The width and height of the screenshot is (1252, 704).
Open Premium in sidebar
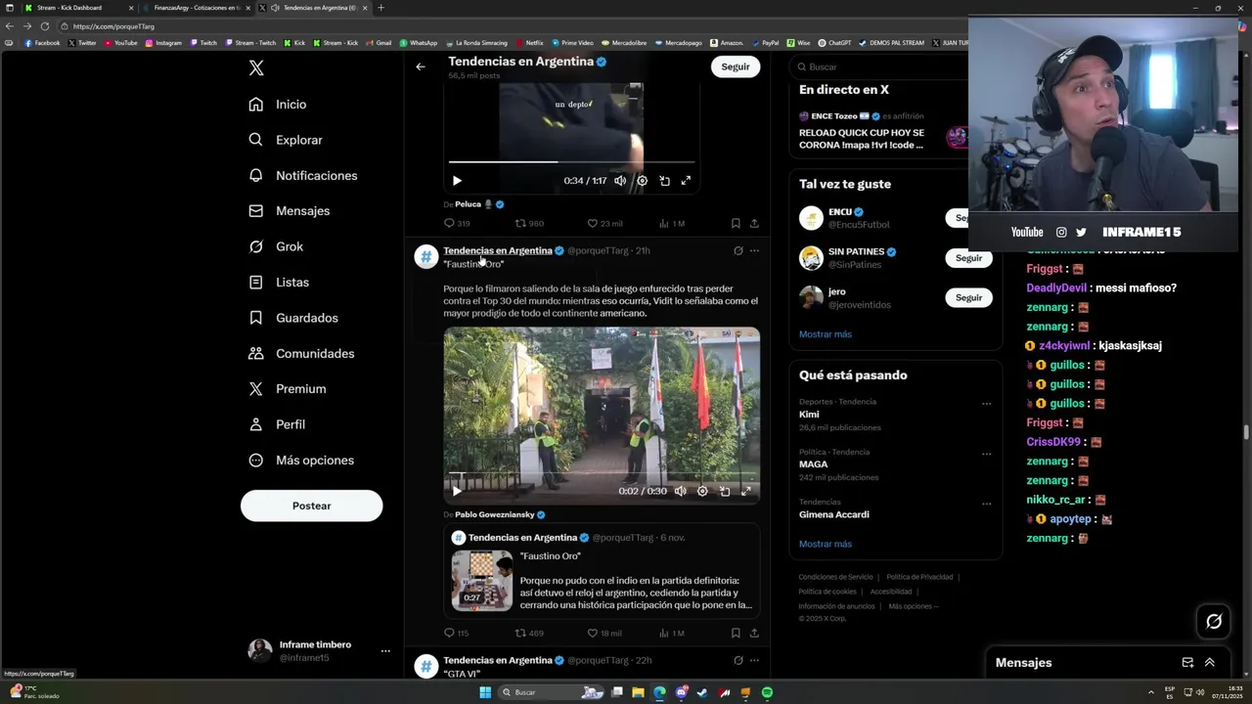coord(288,389)
